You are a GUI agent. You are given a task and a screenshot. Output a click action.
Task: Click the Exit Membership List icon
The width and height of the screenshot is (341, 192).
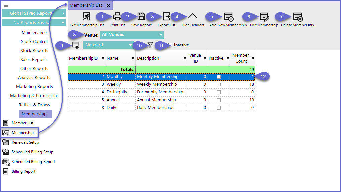pos(87,17)
